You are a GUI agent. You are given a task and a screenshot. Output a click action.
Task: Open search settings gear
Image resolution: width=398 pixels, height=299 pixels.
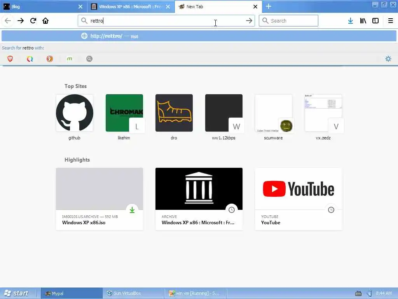click(388, 59)
